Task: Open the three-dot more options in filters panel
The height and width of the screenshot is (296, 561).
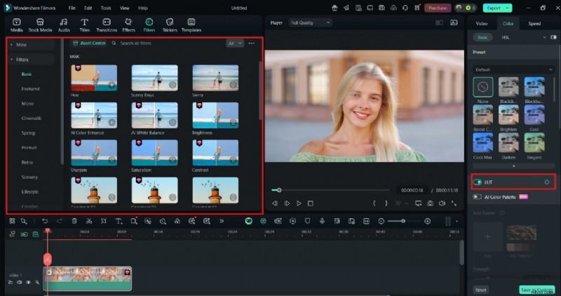Action: tap(252, 43)
